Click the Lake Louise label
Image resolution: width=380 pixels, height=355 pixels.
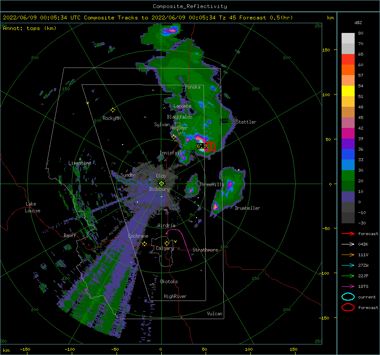click(33, 207)
